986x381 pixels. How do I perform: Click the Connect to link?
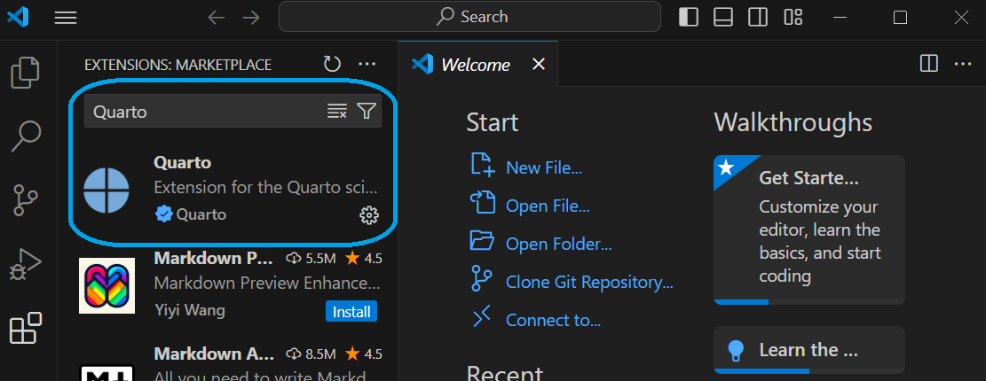[554, 320]
